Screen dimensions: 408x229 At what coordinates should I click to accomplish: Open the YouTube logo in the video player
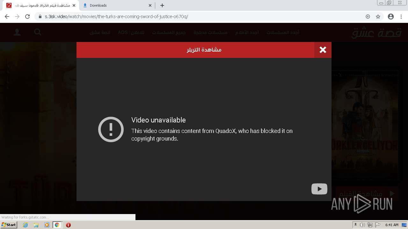pyautogui.click(x=319, y=189)
